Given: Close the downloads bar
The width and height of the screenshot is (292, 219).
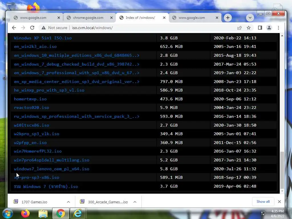Looking at the screenshot, I should (x=279, y=202).
